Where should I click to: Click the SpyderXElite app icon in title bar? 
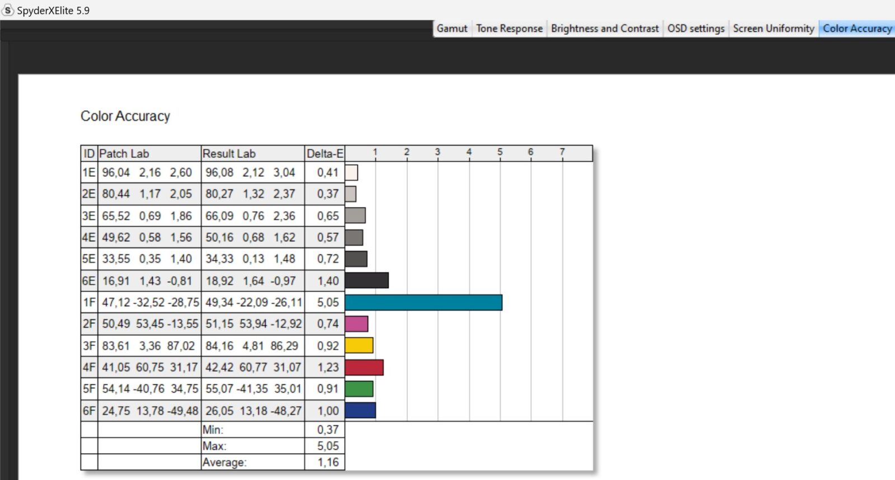tap(8, 10)
